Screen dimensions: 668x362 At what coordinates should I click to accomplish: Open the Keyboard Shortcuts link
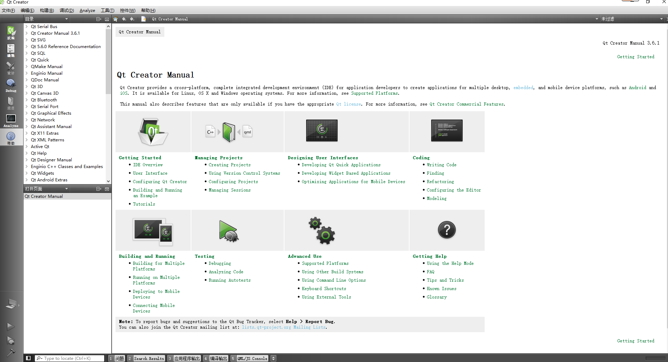tap(324, 289)
